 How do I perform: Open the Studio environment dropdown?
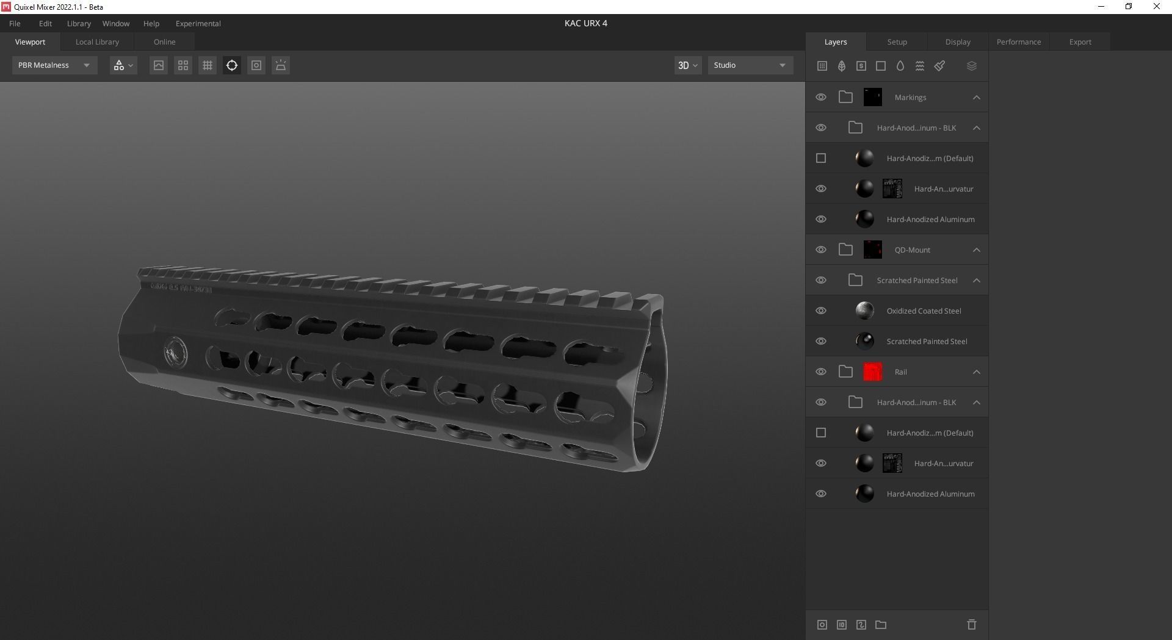point(750,65)
